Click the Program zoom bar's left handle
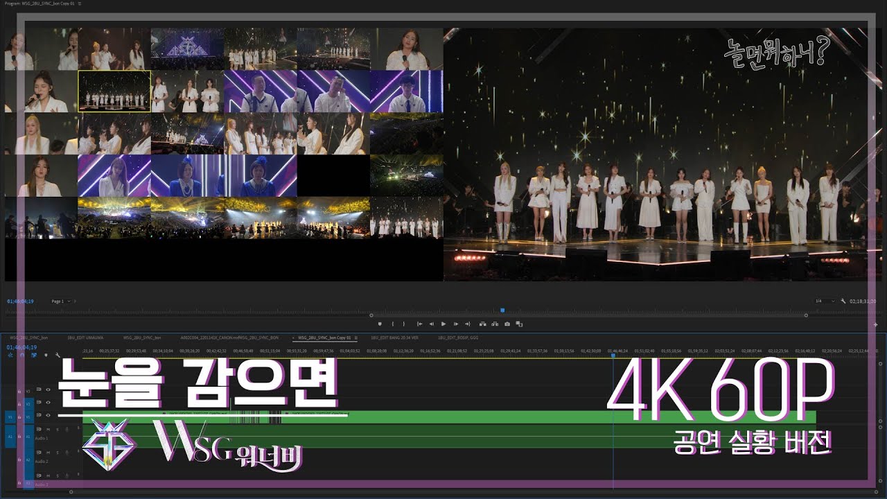This screenshot has height=499, width=887. (x=371, y=315)
